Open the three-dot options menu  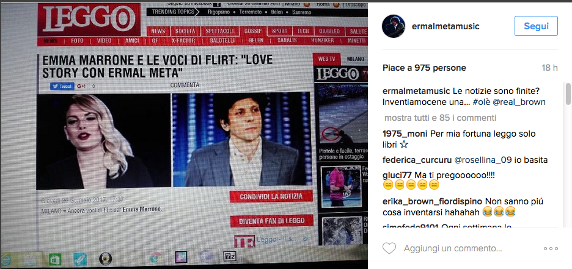point(551,249)
